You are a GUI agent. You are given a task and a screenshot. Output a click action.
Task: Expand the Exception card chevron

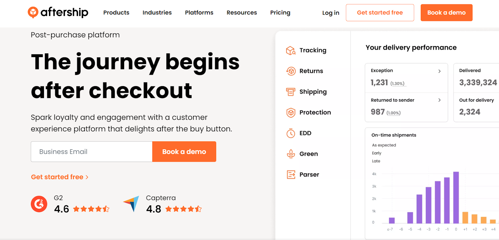pos(439,71)
